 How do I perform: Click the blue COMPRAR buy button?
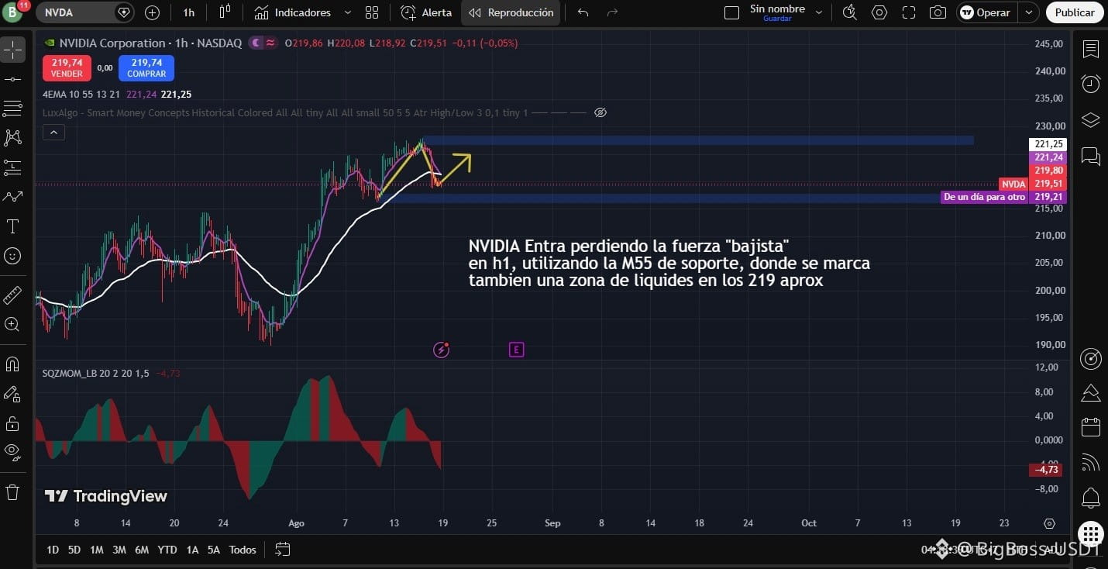(146, 67)
